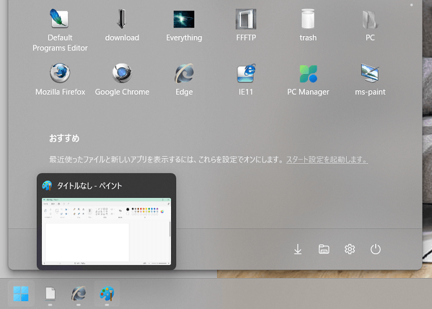Image resolution: width=432 pixels, height=309 pixels.
Task: Open IE11 pinned app
Action: pos(246,80)
